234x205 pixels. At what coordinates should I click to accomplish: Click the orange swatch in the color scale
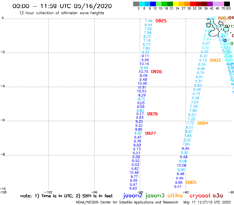(x=187, y=4)
